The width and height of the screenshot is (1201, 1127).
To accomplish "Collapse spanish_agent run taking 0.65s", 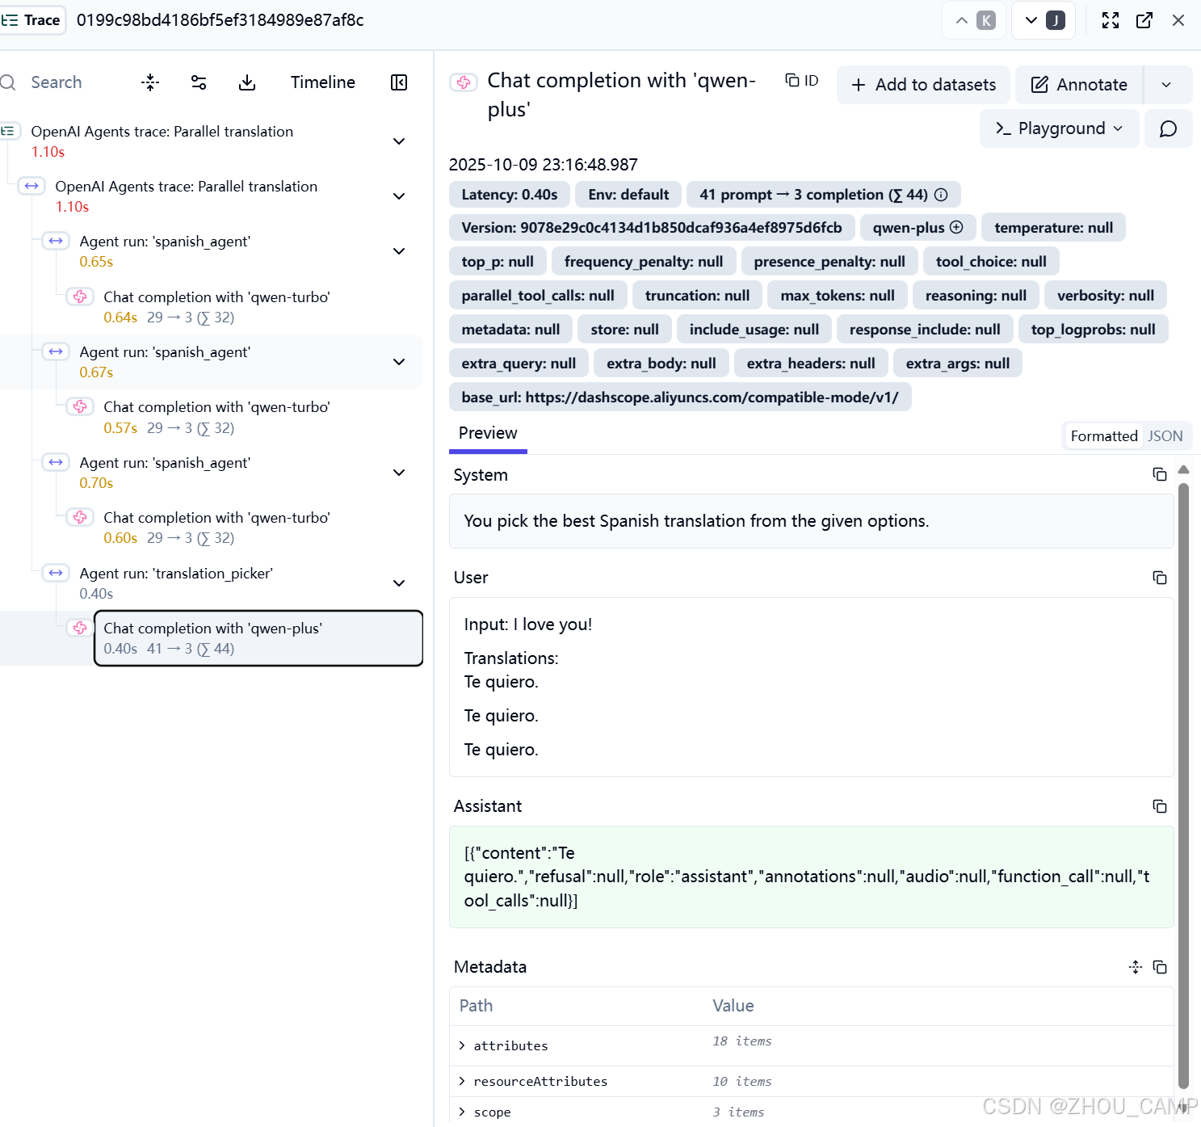I will (399, 251).
